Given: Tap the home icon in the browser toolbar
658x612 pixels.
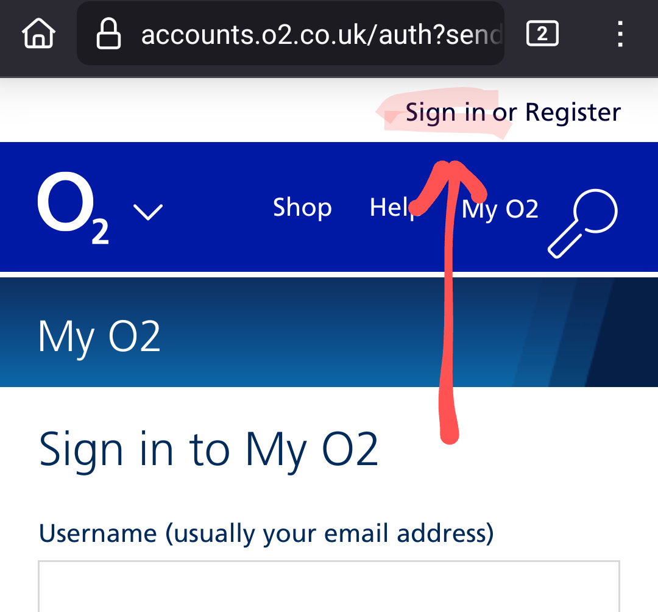Looking at the screenshot, I should coord(38,34).
